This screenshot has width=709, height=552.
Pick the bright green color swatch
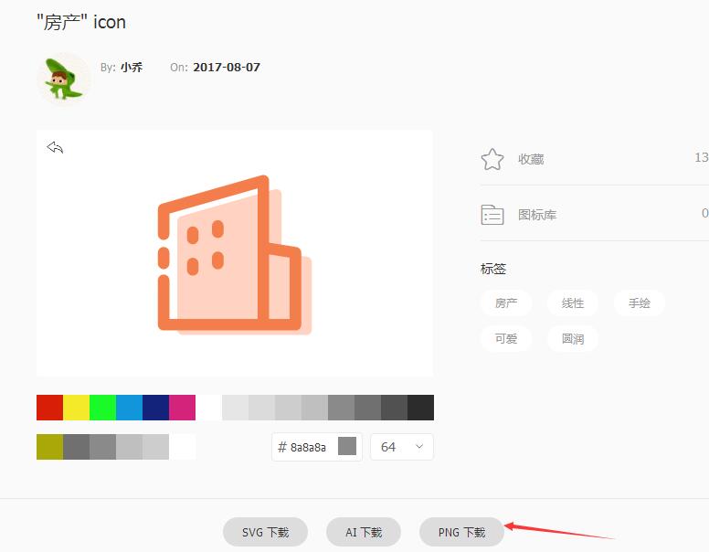pos(102,408)
